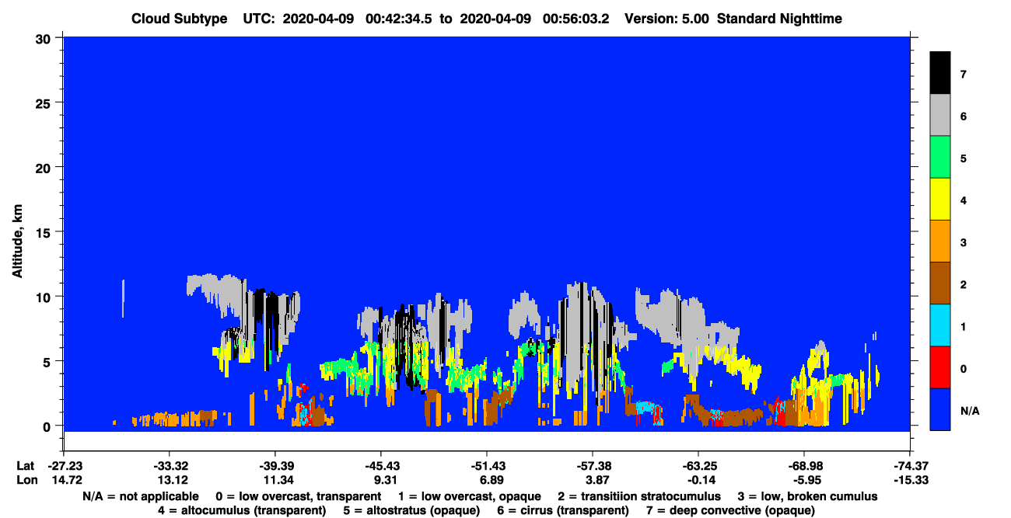Click the 'Lat' row label

coord(25,466)
